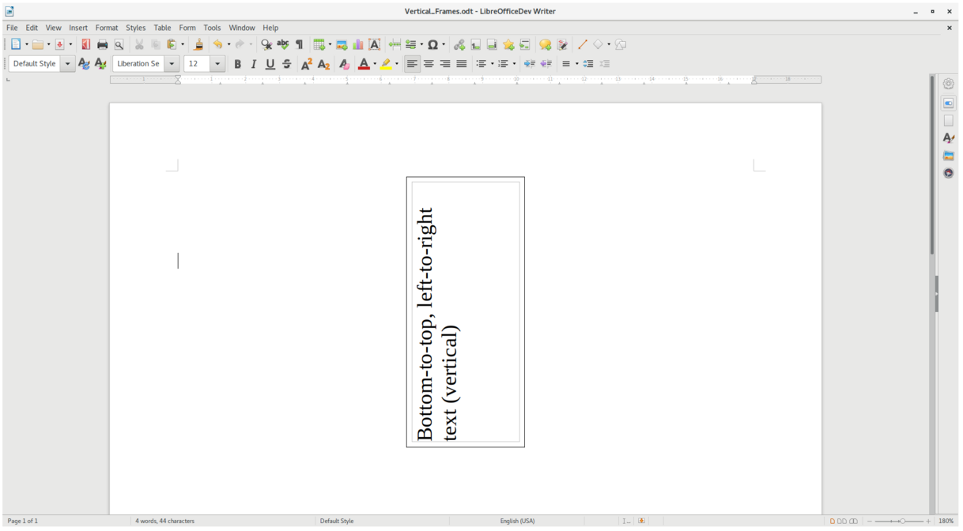Open the Print Preview
Screen dimensions: 963x531
coord(117,45)
